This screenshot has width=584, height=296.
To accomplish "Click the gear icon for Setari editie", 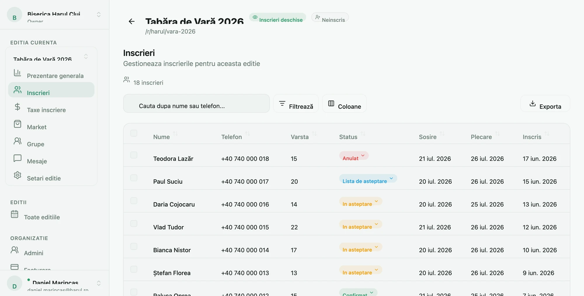I will (x=18, y=175).
